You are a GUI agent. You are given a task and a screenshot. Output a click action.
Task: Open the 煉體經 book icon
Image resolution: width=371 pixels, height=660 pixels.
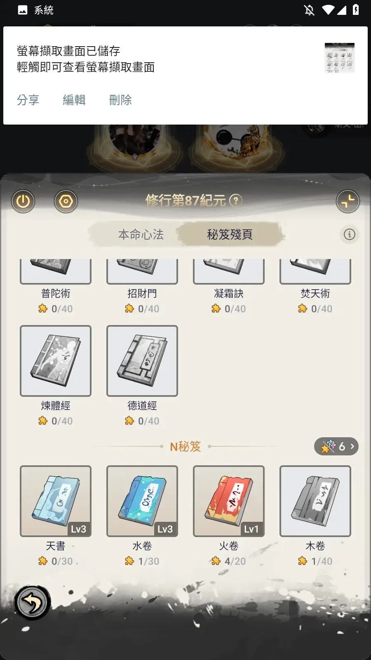[56, 361]
